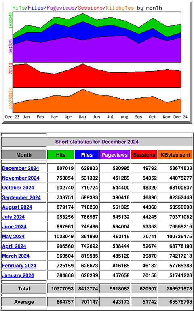Click the red Sessions column header
Screen dimensions: 194x311
144,155
